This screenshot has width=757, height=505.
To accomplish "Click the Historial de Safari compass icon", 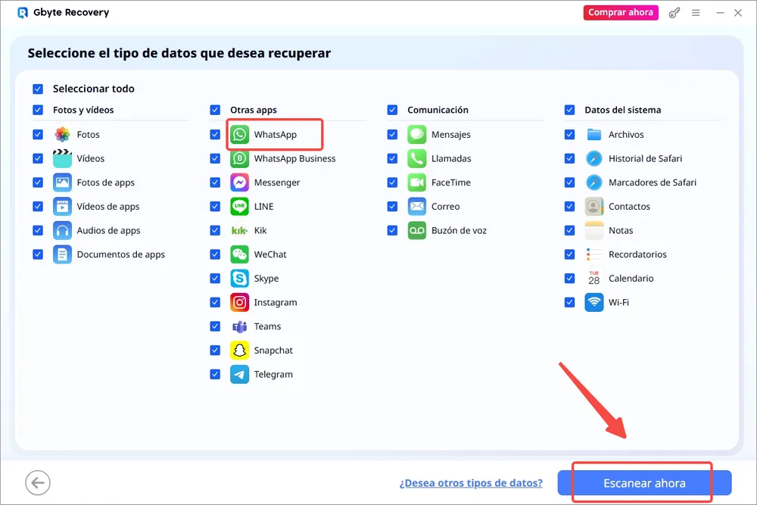I will click(593, 158).
